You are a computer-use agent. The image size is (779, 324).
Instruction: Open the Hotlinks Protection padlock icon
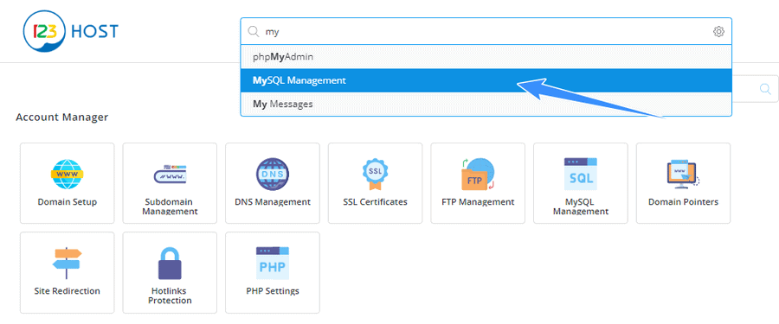[170, 264]
